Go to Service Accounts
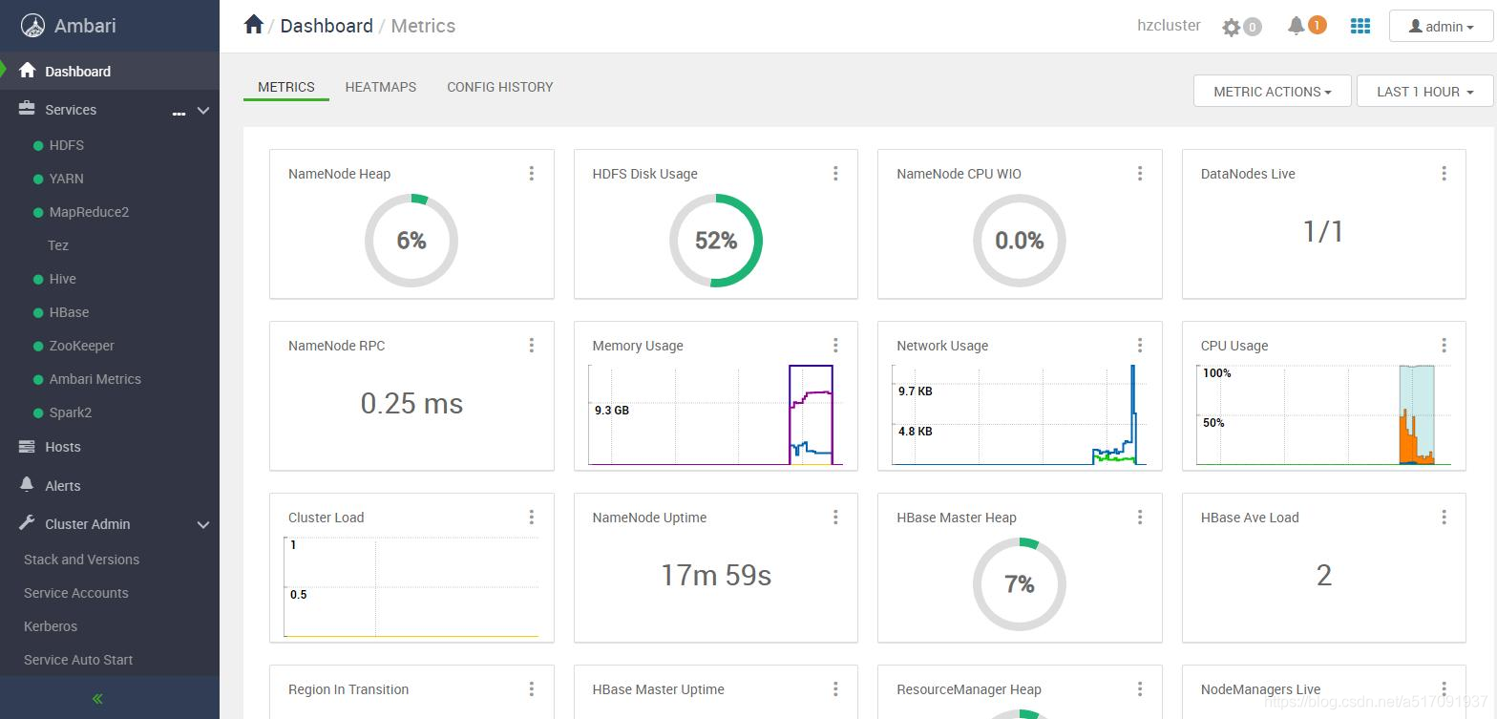Viewport: 1497px width, 719px height. 75,593
